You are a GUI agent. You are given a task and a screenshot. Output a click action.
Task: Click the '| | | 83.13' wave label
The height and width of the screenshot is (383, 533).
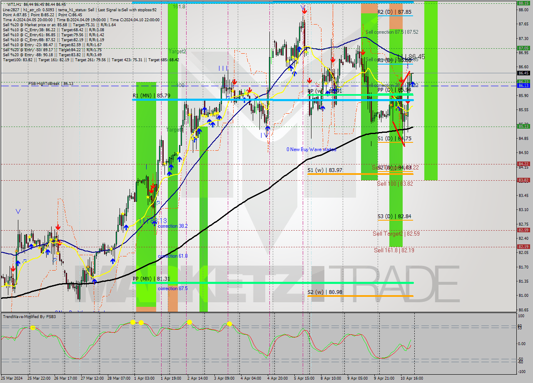click(x=154, y=220)
